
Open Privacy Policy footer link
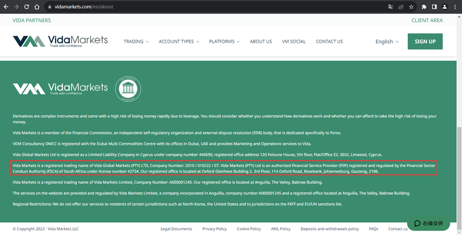(214, 229)
